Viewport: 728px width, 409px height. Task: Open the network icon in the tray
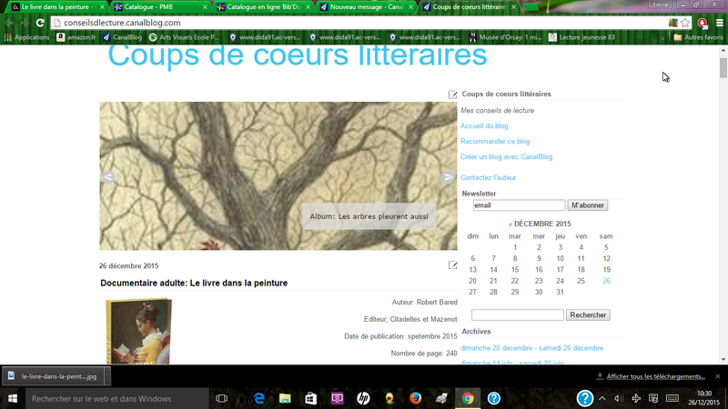(x=636, y=398)
